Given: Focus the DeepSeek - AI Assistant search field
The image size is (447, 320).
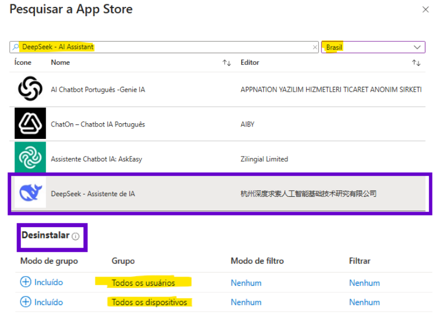Looking at the screenshot, I should (164, 47).
